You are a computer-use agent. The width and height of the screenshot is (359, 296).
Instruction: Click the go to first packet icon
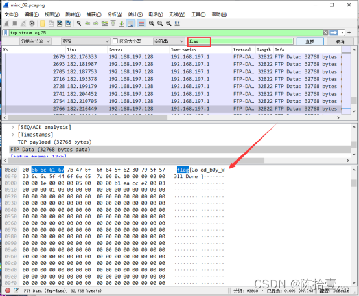point(113,23)
